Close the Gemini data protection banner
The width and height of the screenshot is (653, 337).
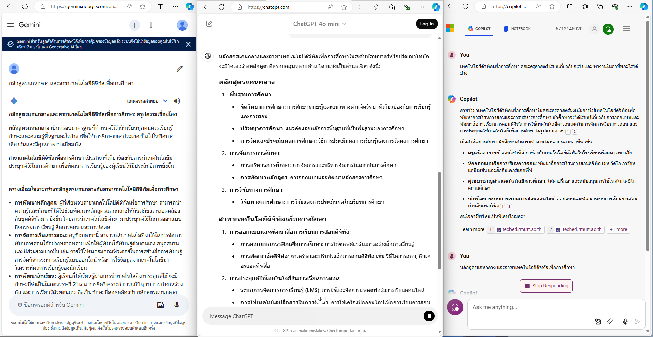(x=188, y=44)
